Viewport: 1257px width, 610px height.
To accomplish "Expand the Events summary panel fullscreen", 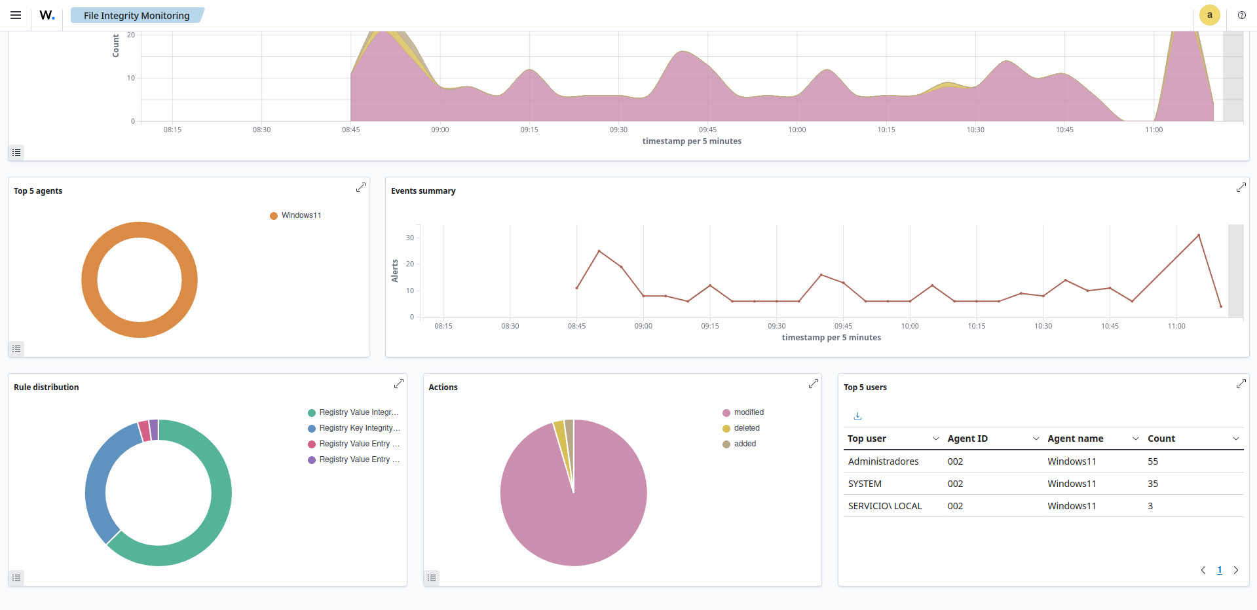I will tap(1241, 187).
